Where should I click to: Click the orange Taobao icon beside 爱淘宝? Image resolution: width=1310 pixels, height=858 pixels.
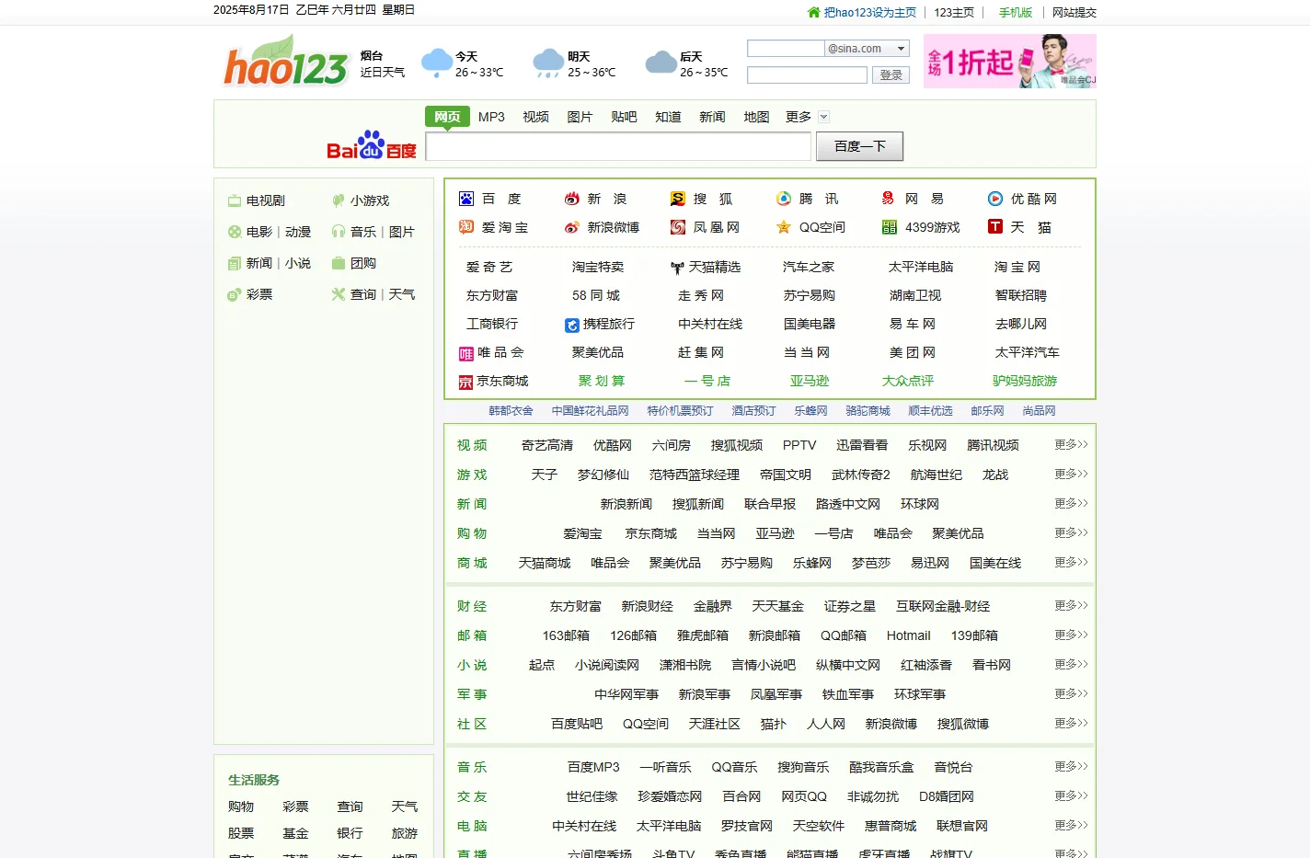466,227
